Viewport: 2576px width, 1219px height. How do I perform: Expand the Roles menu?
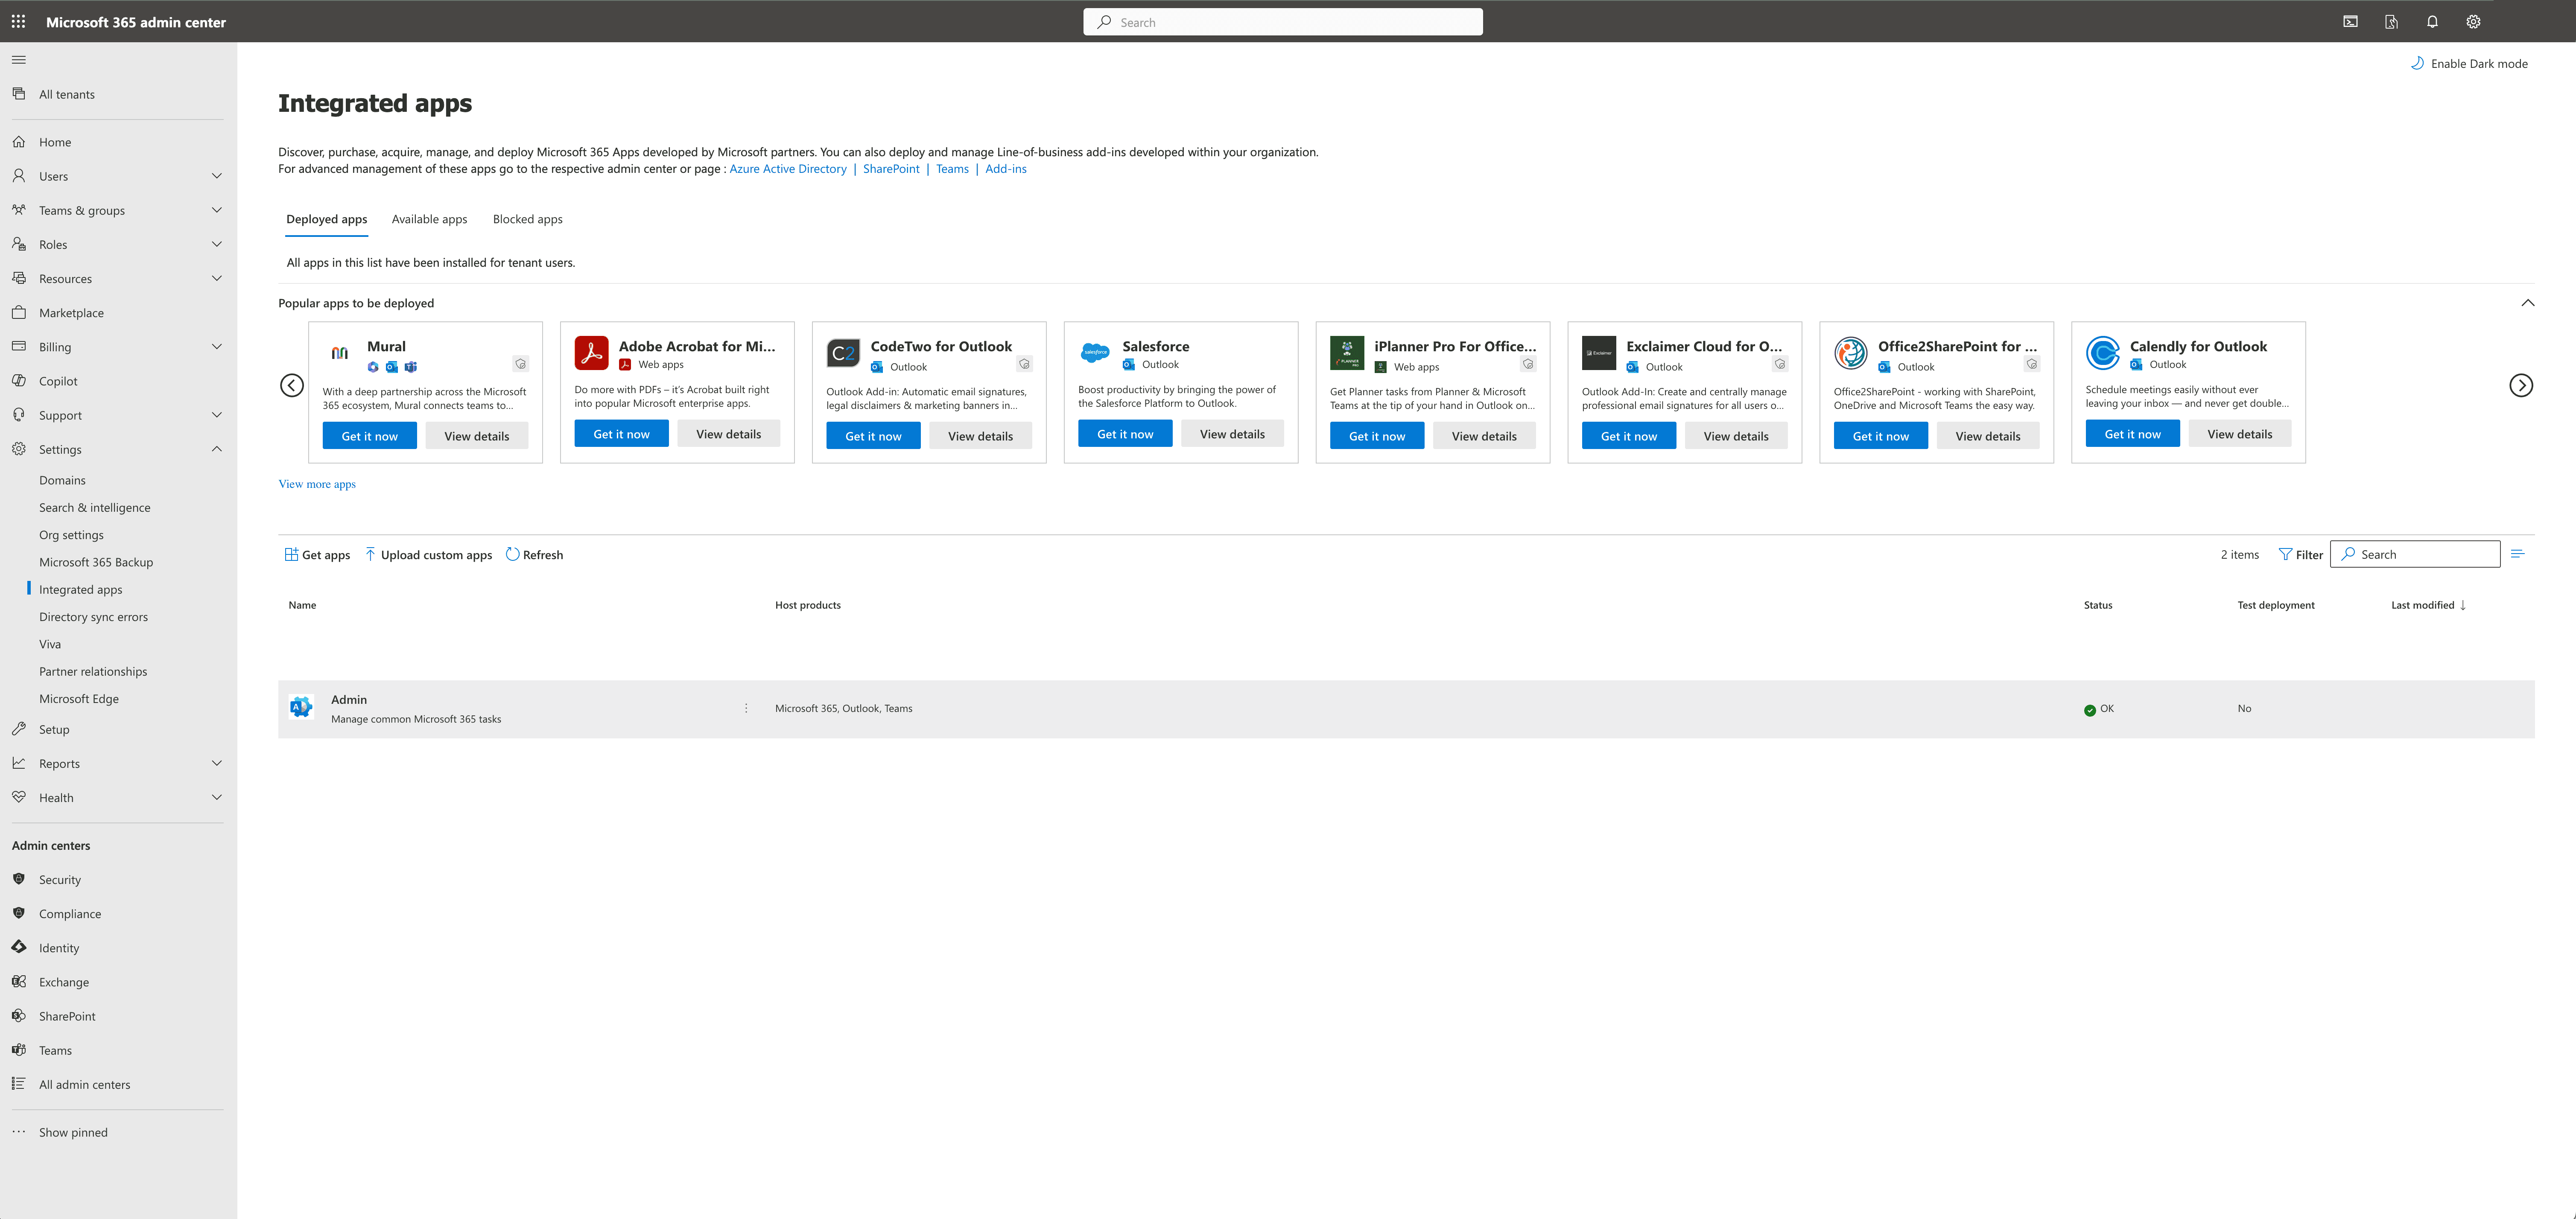coord(217,244)
